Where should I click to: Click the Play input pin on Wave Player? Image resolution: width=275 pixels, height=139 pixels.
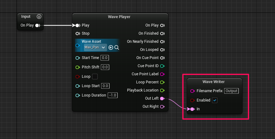pos(78,25)
